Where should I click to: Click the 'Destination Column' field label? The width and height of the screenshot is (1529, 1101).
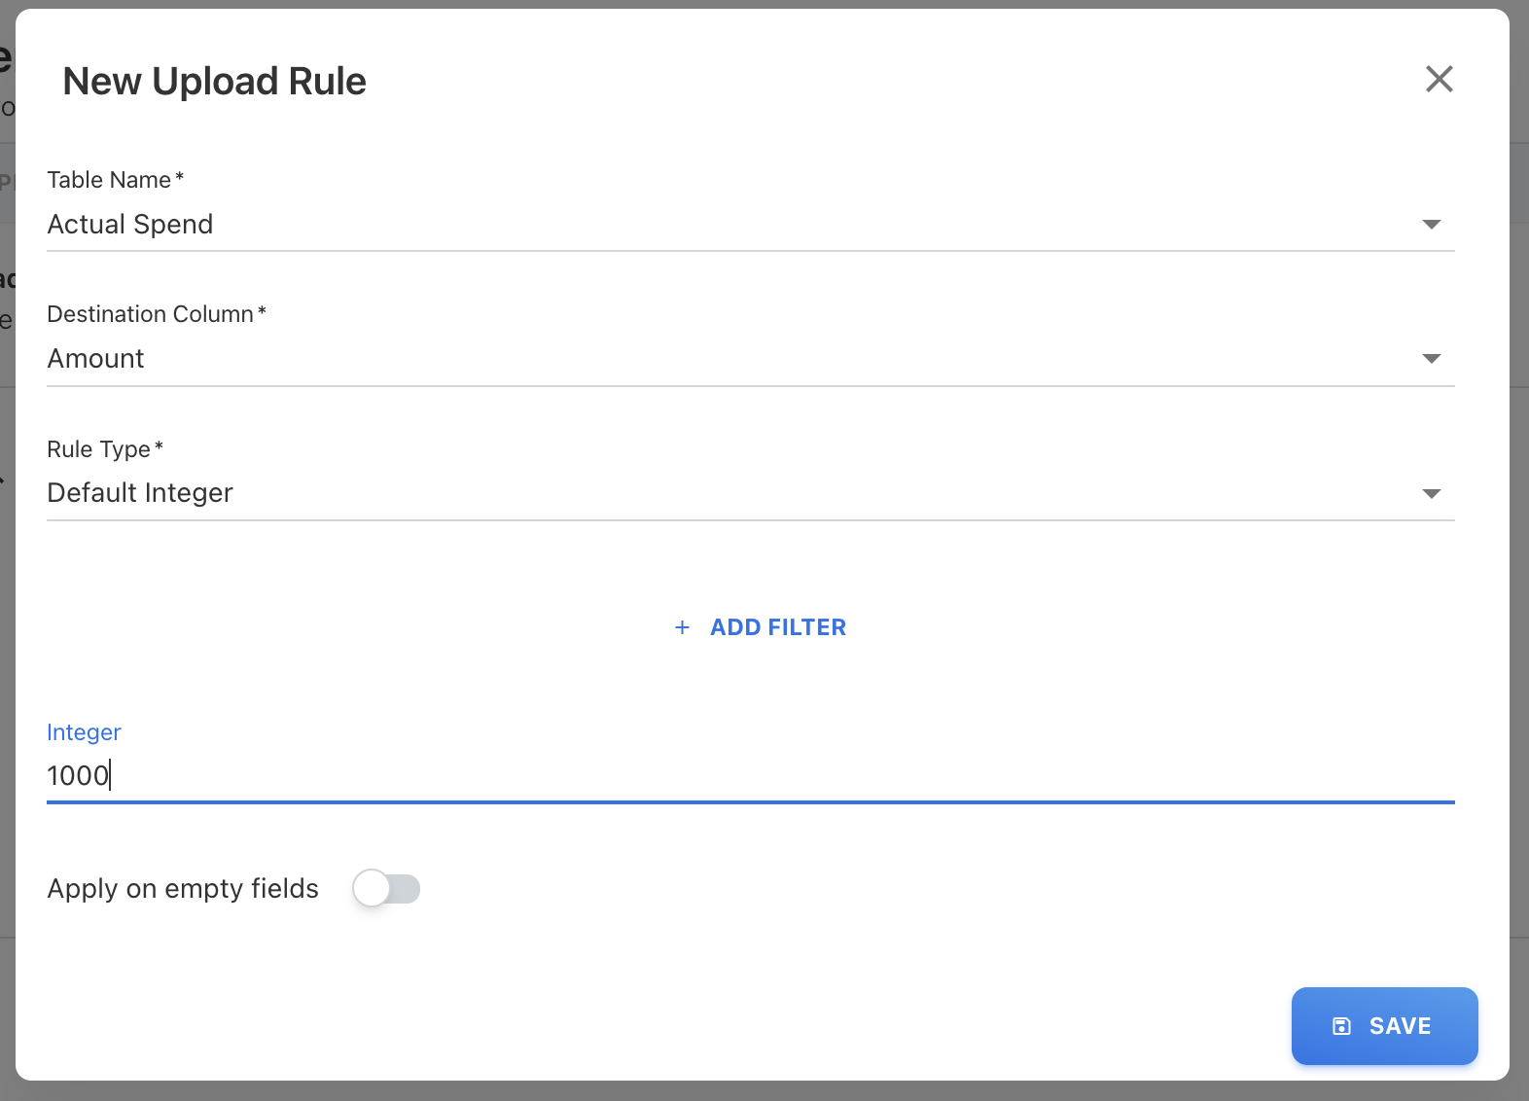[x=150, y=314]
